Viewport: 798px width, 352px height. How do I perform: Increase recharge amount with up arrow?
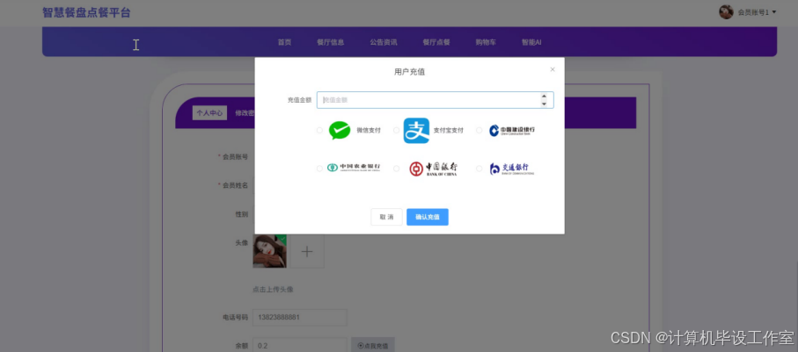coord(544,96)
